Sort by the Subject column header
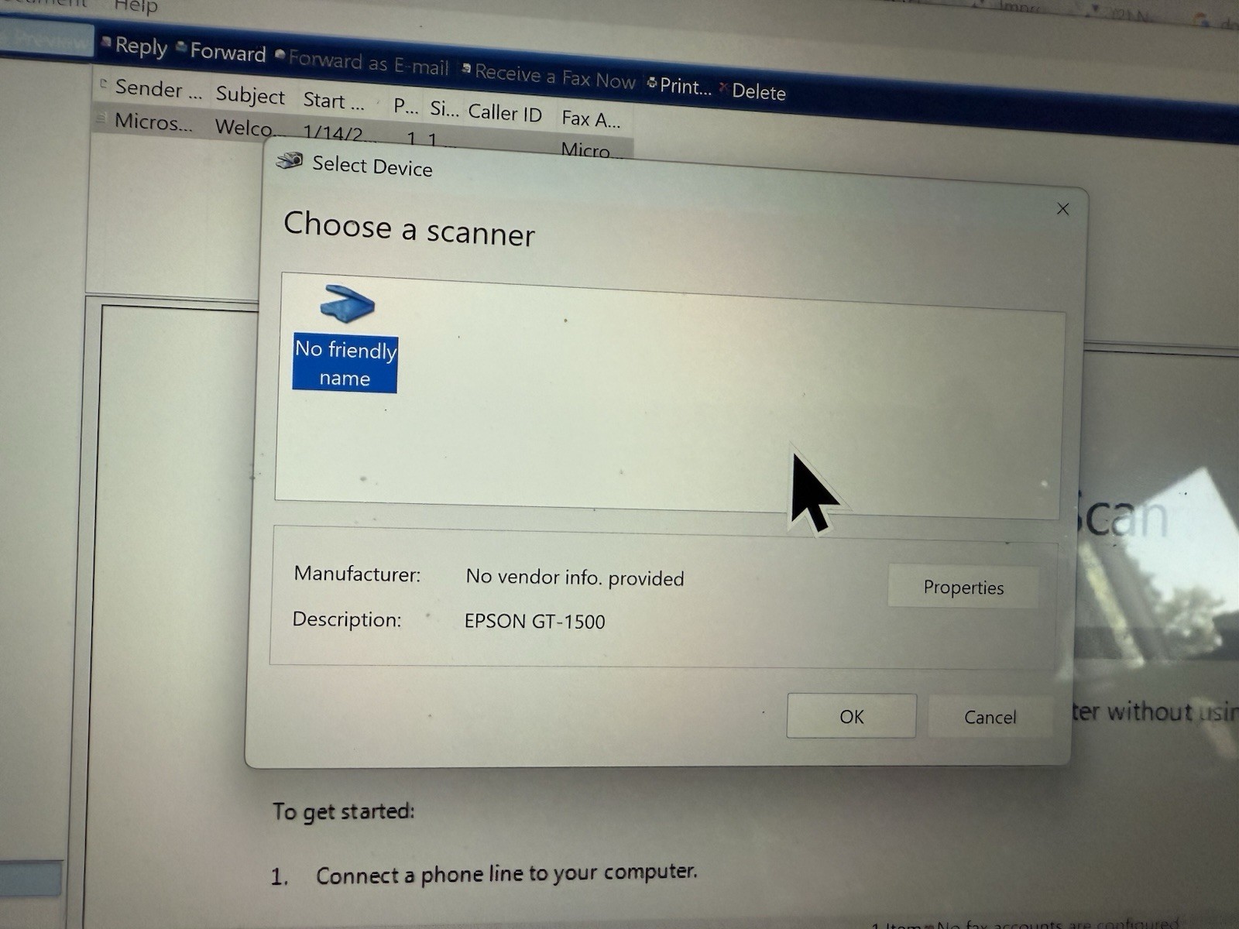Image resolution: width=1239 pixels, height=929 pixels. pyautogui.click(x=250, y=95)
